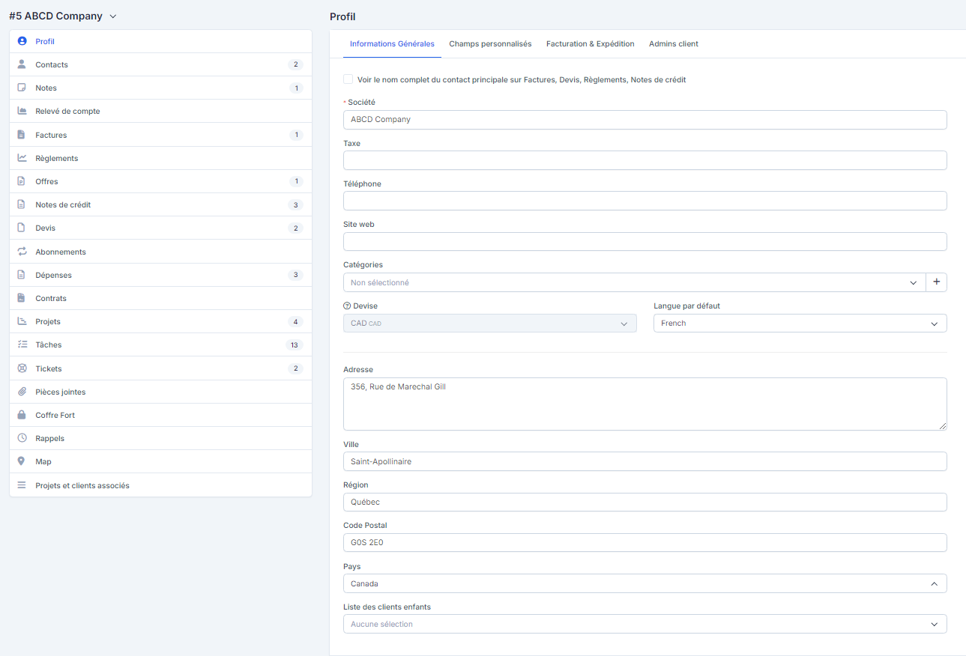Open the Coffre Fort section

160,415
